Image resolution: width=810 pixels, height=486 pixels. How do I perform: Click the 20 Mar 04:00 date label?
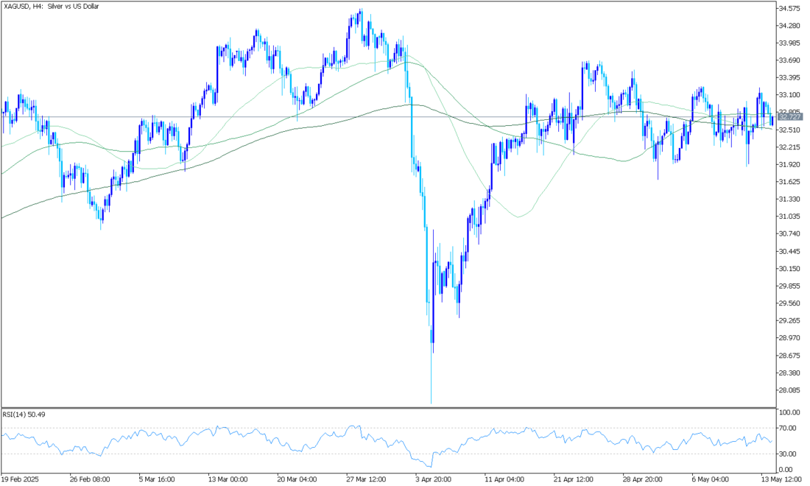(297, 479)
